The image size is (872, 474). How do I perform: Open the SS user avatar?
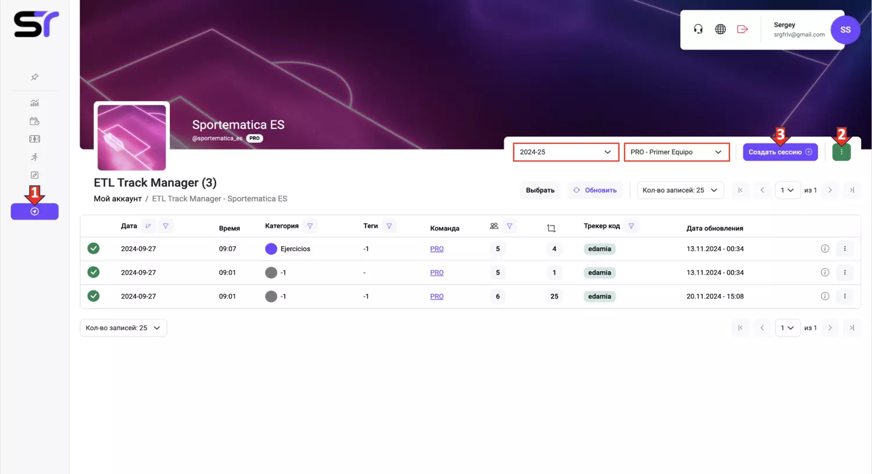[845, 30]
